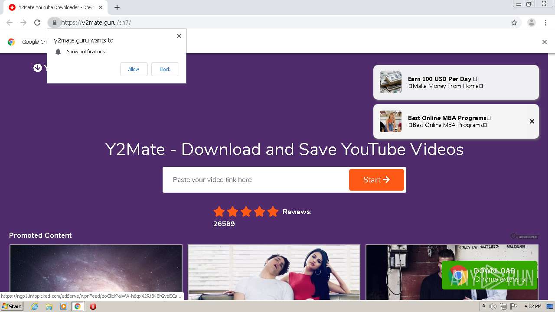Click the volume speaker tray icon
The image size is (555, 312).
(x=493, y=306)
